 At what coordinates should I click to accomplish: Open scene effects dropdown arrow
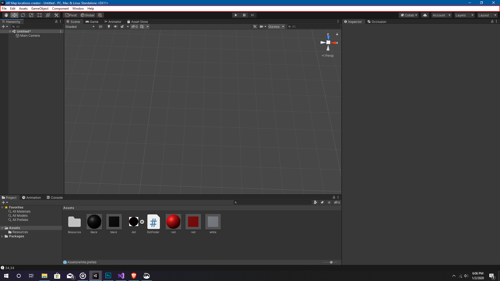tap(128, 27)
